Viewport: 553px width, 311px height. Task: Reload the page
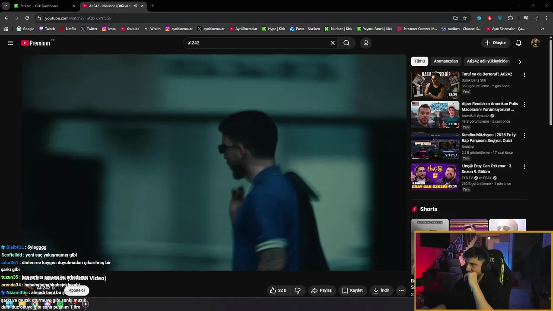(27, 18)
